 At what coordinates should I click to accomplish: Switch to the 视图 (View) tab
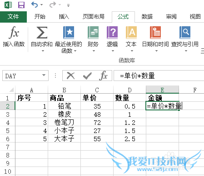tap(195, 17)
